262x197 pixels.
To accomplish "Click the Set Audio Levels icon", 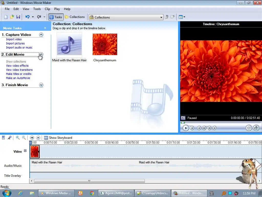I will point(3,138).
